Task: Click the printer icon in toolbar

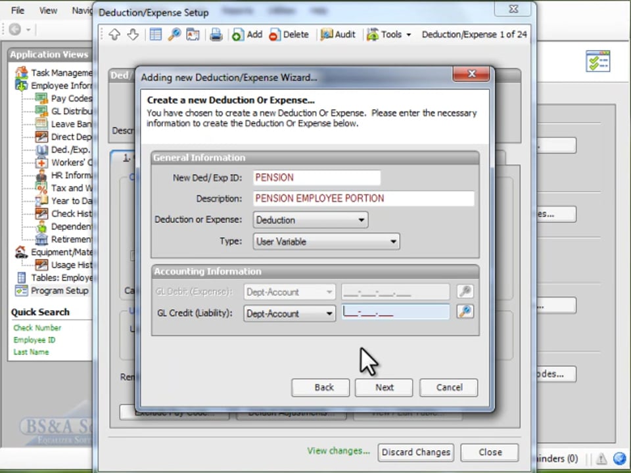Action: (216, 35)
